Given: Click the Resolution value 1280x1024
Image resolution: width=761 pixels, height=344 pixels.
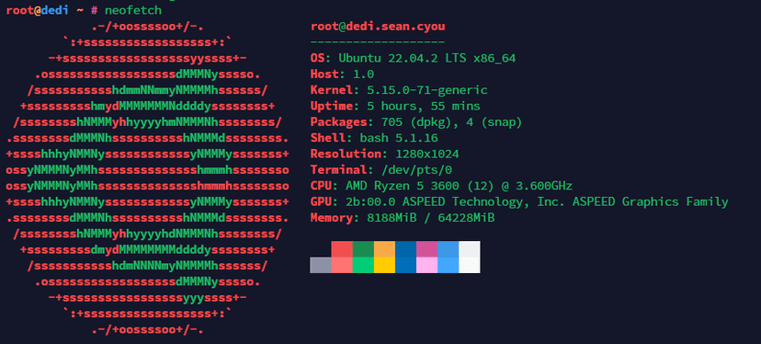Looking at the screenshot, I should [427, 155].
